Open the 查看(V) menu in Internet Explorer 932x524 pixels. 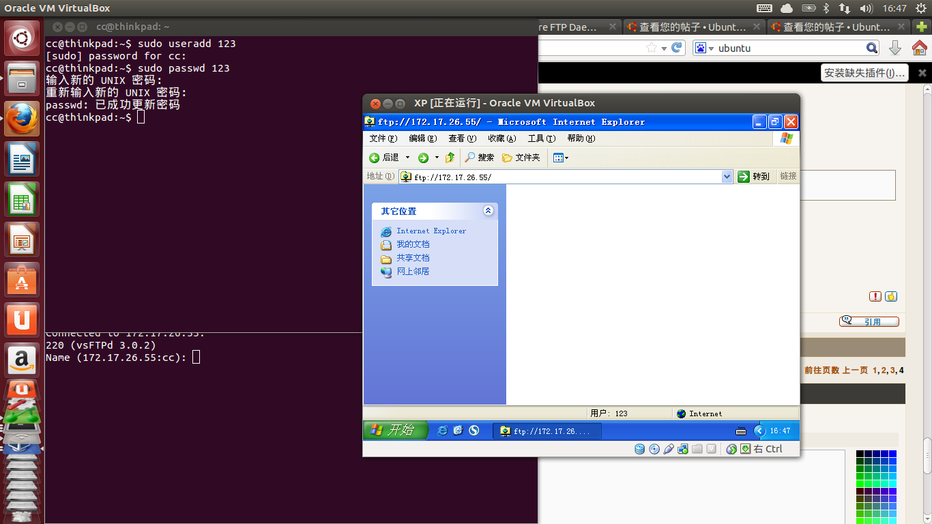click(462, 139)
